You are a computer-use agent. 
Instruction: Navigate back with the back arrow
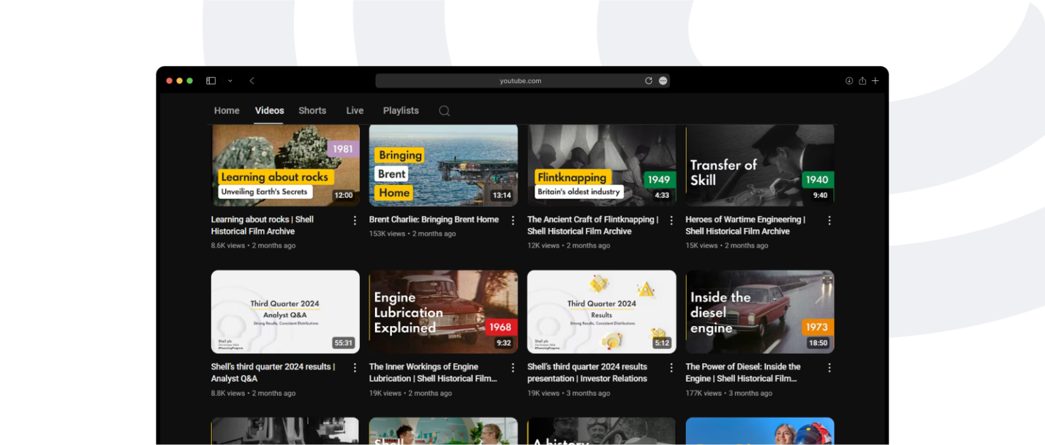pyautogui.click(x=252, y=80)
